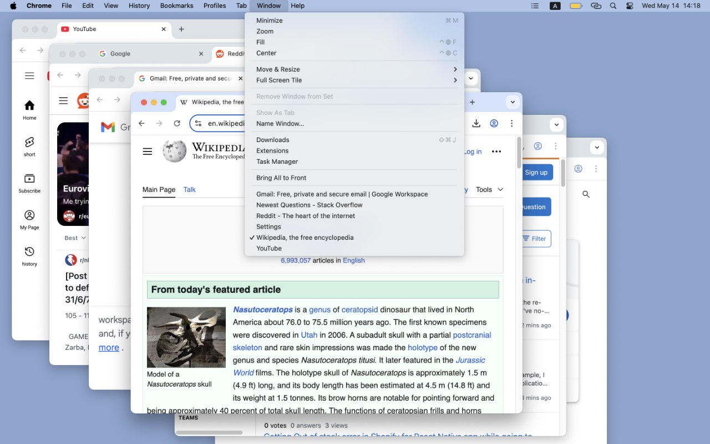Switch to Gmail window from list
The height and width of the screenshot is (444, 710).
[356, 194]
